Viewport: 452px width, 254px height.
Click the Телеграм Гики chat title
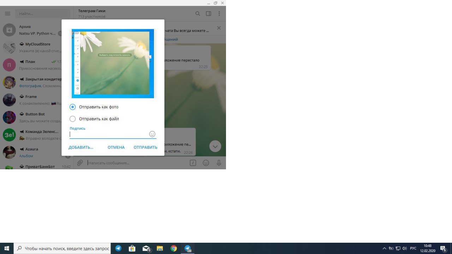click(x=92, y=11)
